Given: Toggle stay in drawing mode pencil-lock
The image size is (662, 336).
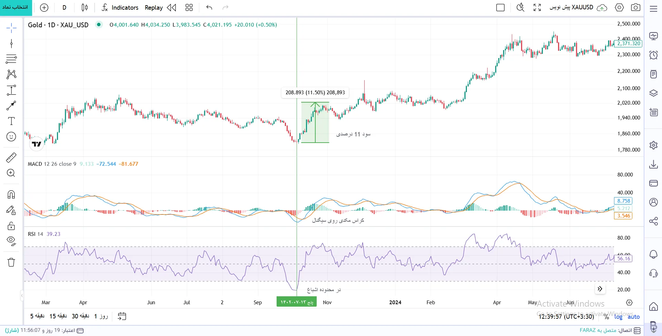Looking at the screenshot, I should pos(11,210).
